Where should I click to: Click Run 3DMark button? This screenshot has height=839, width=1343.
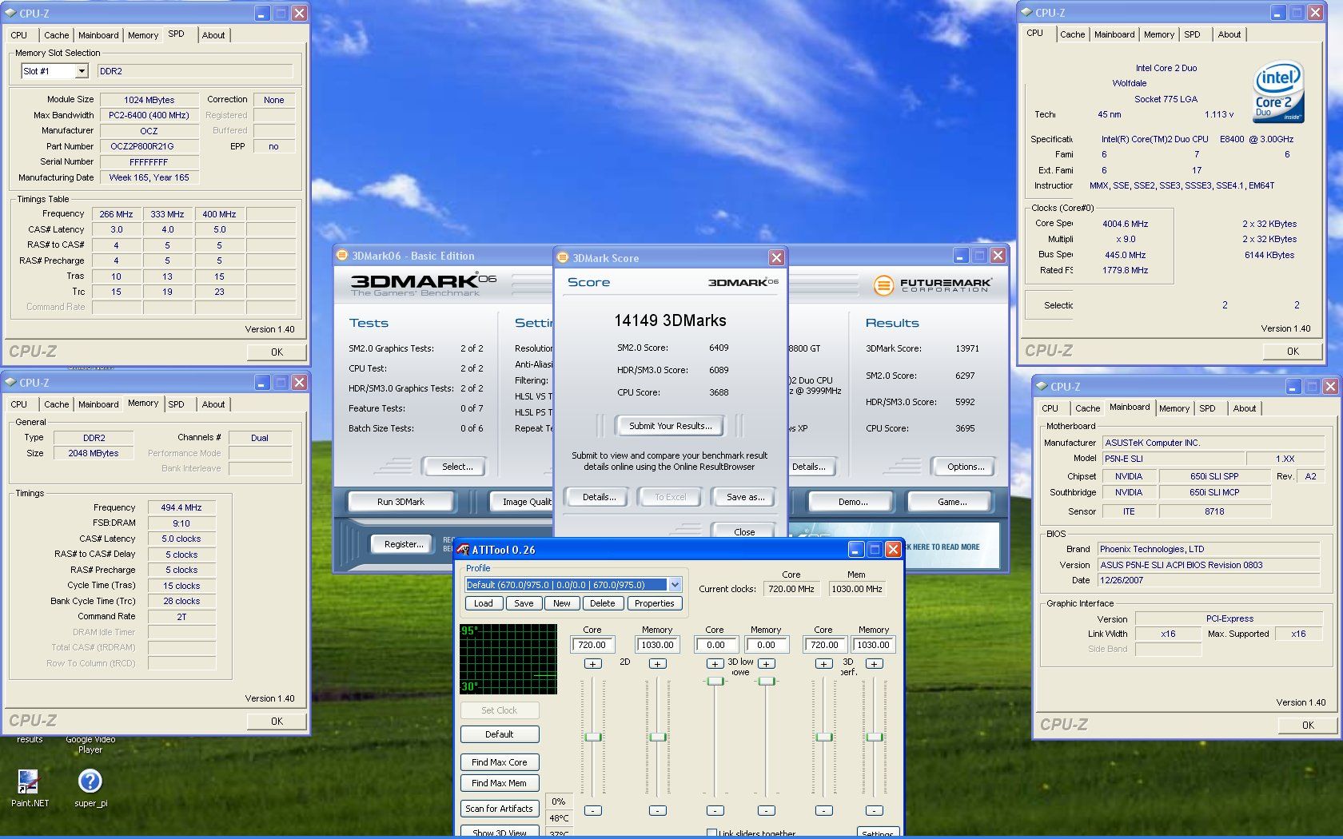[401, 502]
